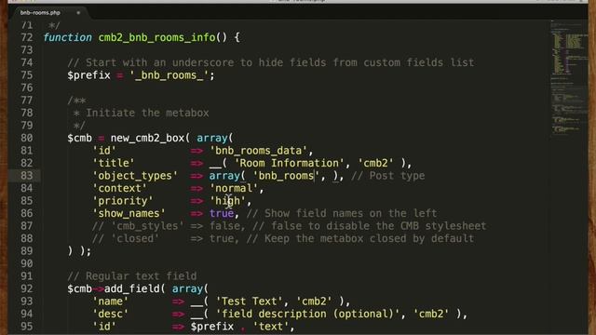
Task: Click 'Initiate the metabox' comment
Action: [x=147, y=113]
